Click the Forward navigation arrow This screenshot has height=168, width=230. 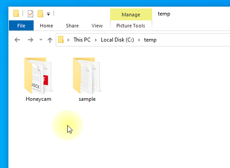tap(31, 40)
